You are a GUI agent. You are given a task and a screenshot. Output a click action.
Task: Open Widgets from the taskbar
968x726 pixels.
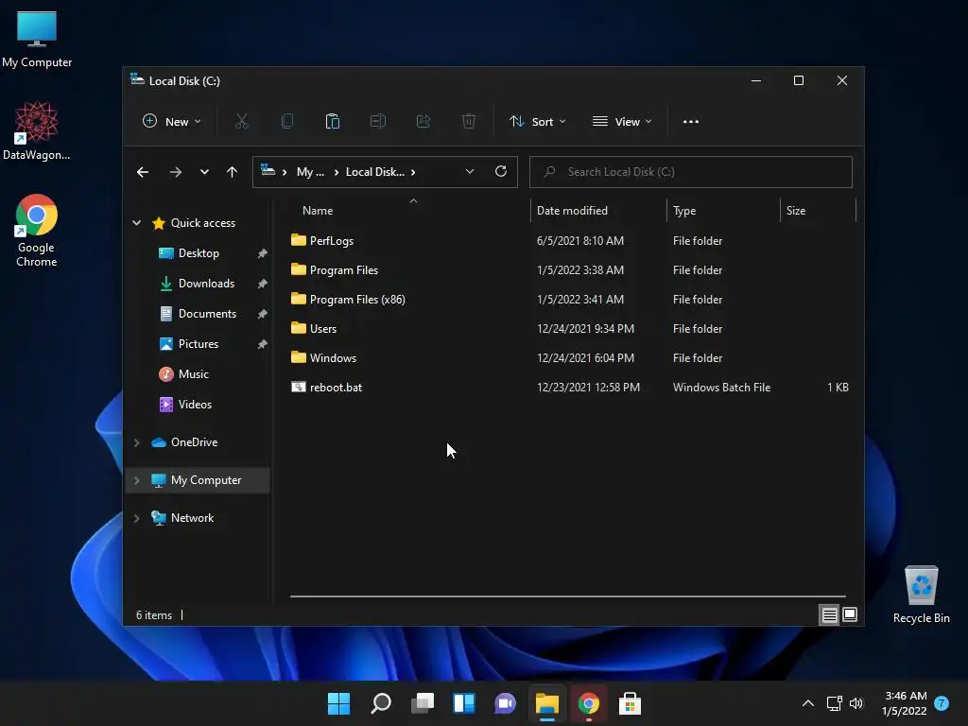(x=463, y=703)
